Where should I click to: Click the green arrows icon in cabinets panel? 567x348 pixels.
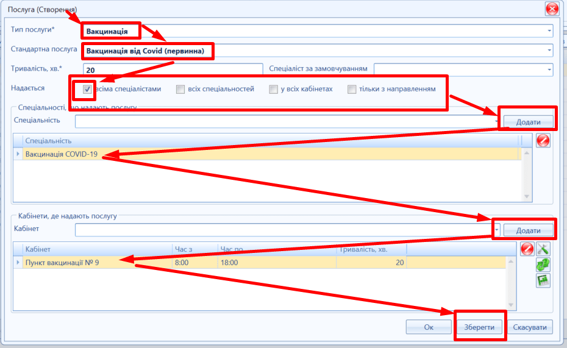tap(543, 265)
